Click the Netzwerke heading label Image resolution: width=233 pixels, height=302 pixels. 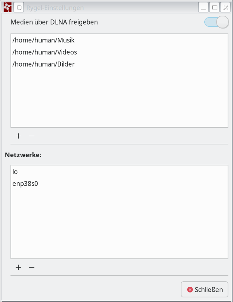click(23, 155)
